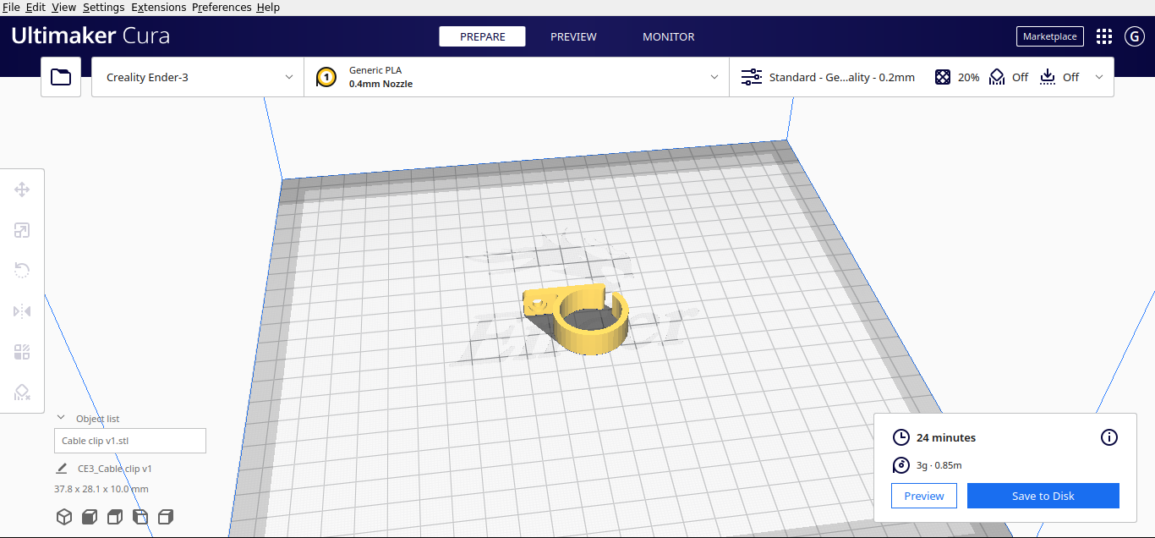Open the Preferences menu
1155x538 pixels.
222,7
